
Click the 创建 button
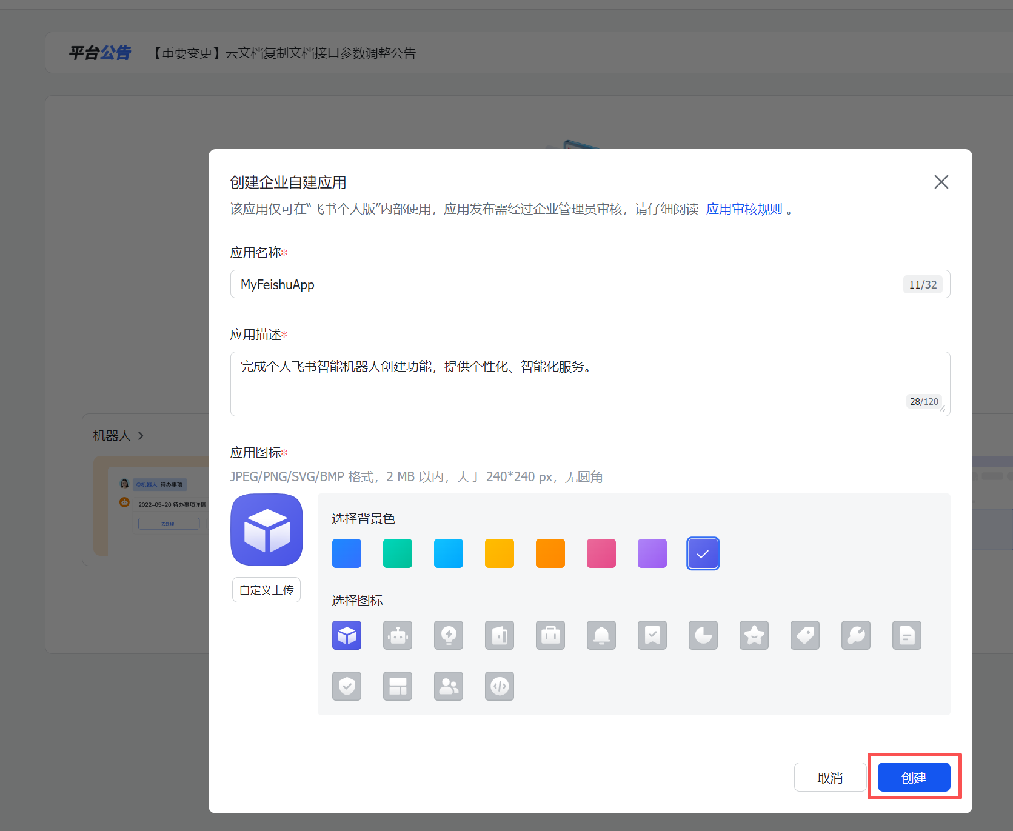914,777
